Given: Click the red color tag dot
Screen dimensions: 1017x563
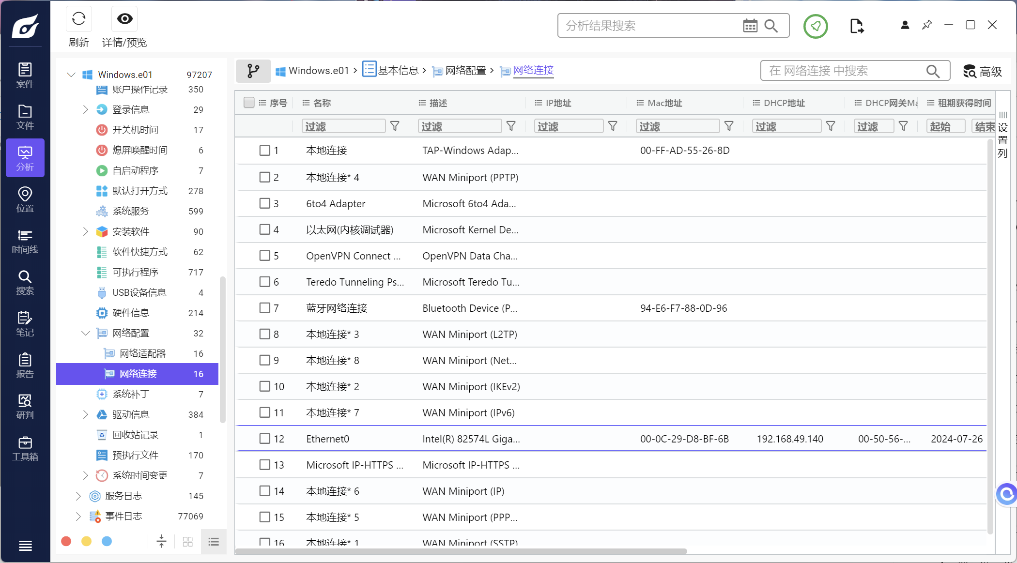Looking at the screenshot, I should [66, 541].
